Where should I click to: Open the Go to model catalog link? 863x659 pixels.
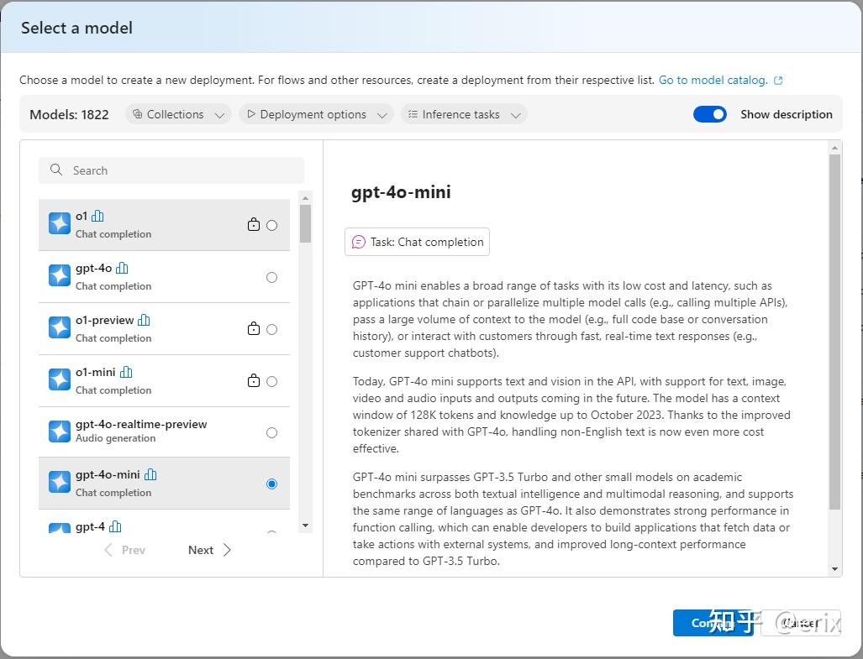click(x=713, y=81)
